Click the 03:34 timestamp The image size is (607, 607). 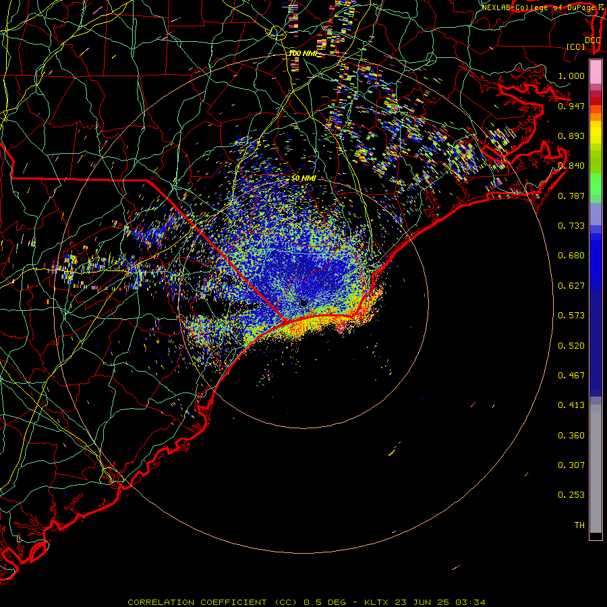pyautogui.click(x=469, y=602)
